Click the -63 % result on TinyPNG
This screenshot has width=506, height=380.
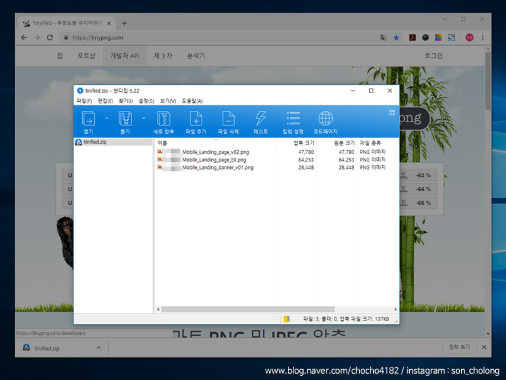[423, 175]
